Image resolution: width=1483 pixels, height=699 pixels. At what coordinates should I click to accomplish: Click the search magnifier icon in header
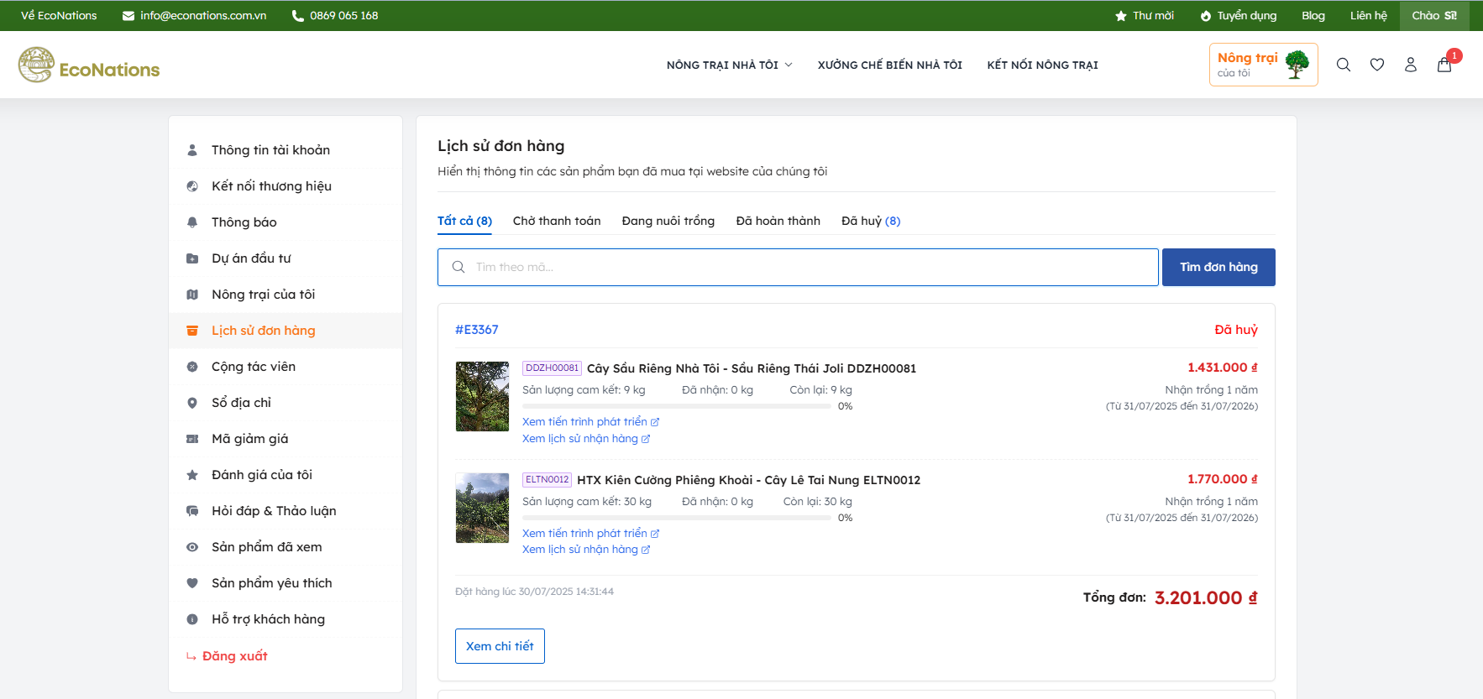1344,65
